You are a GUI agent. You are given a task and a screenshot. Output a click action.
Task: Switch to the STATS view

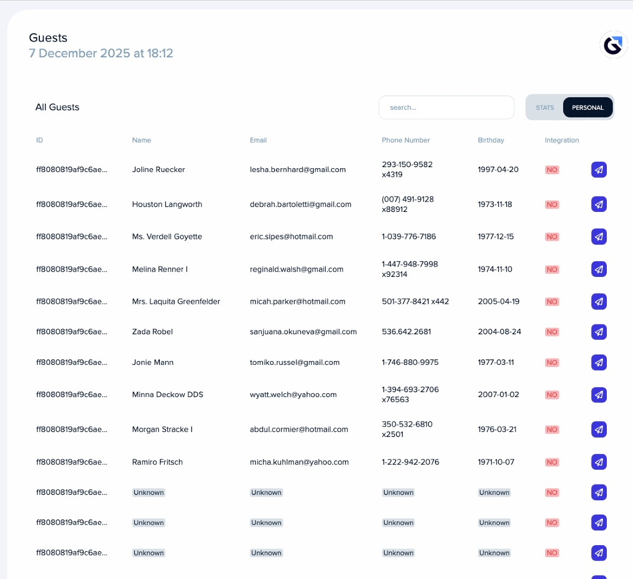click(x=545, y=108)
